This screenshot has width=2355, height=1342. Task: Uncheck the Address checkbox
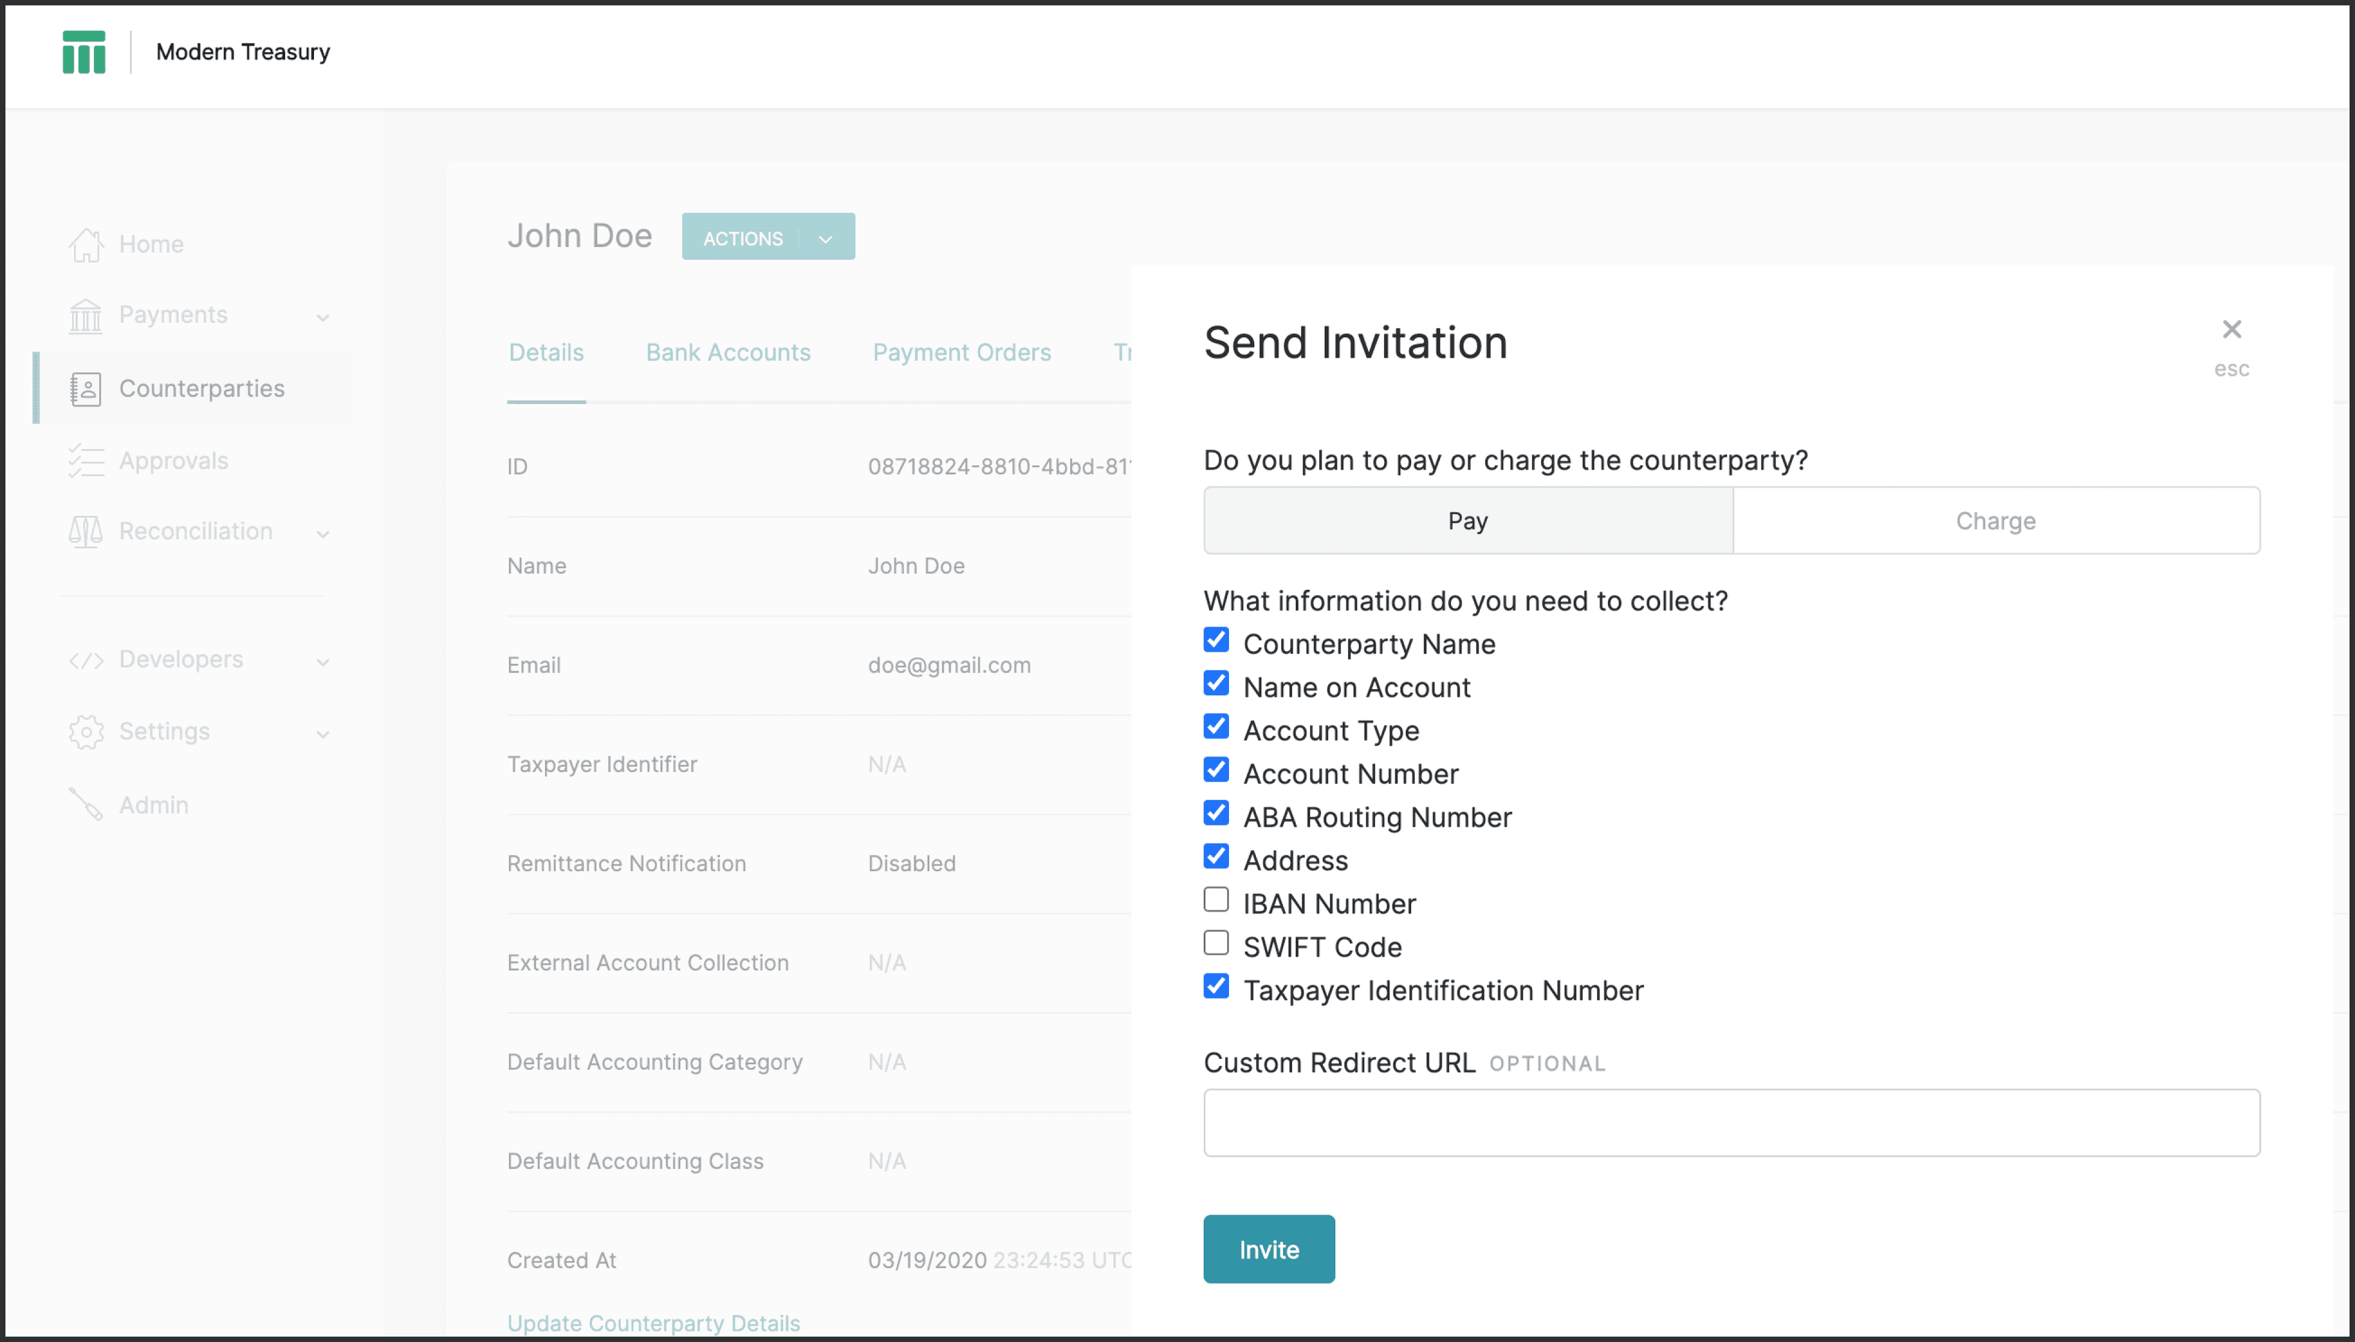[x=1216, y=856]
